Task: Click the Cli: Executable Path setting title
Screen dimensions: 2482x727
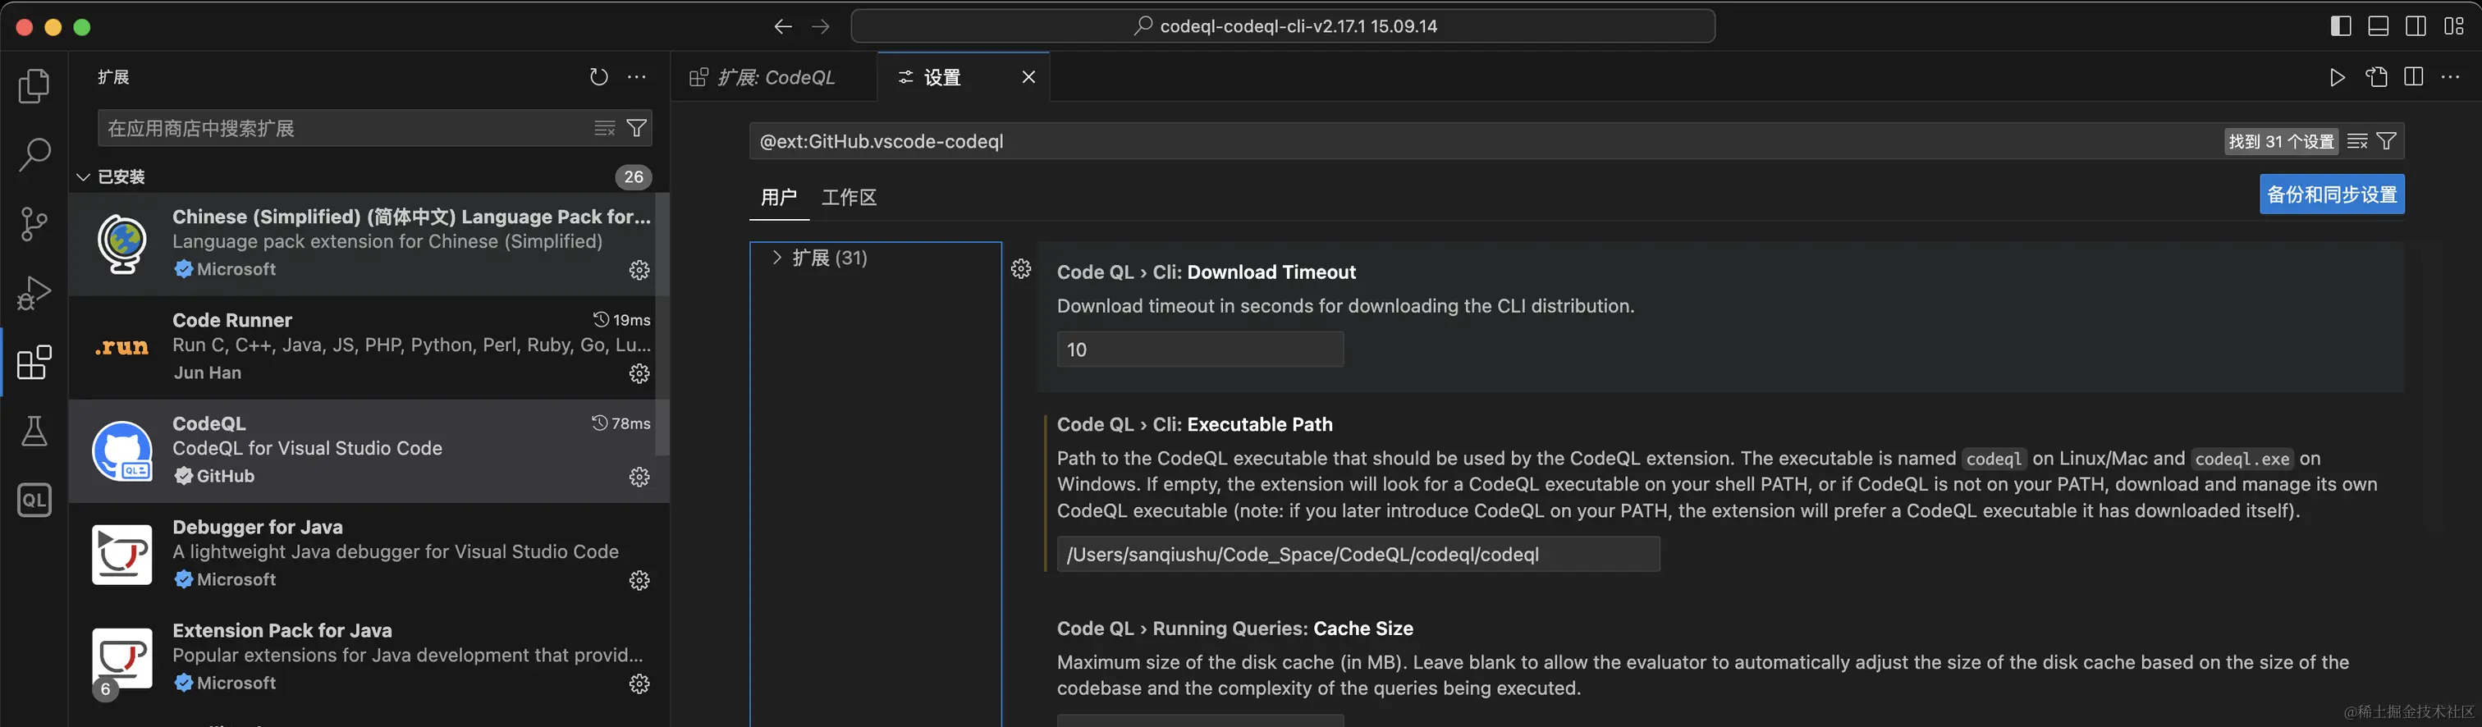Action: [1195, 425]
